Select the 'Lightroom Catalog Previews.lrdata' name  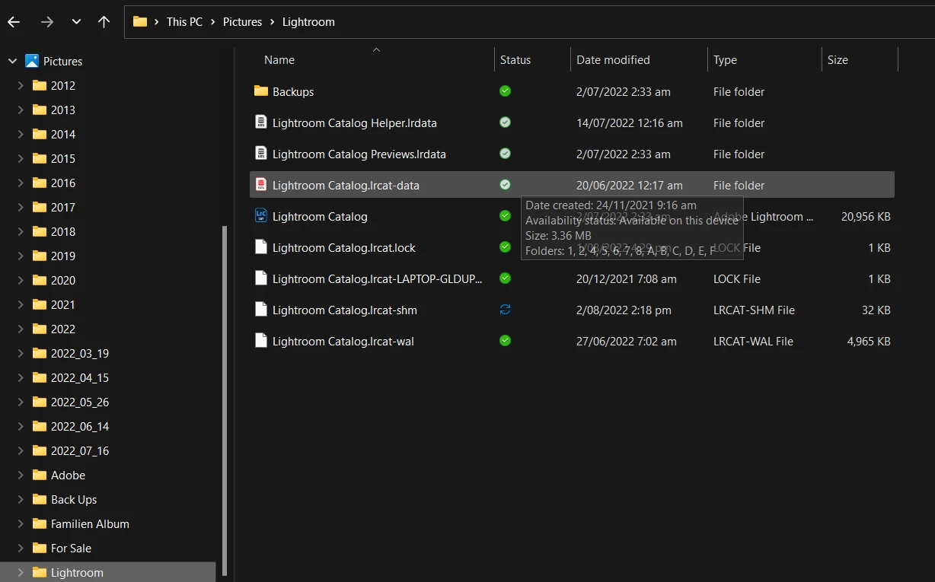(x=359, y=154)
